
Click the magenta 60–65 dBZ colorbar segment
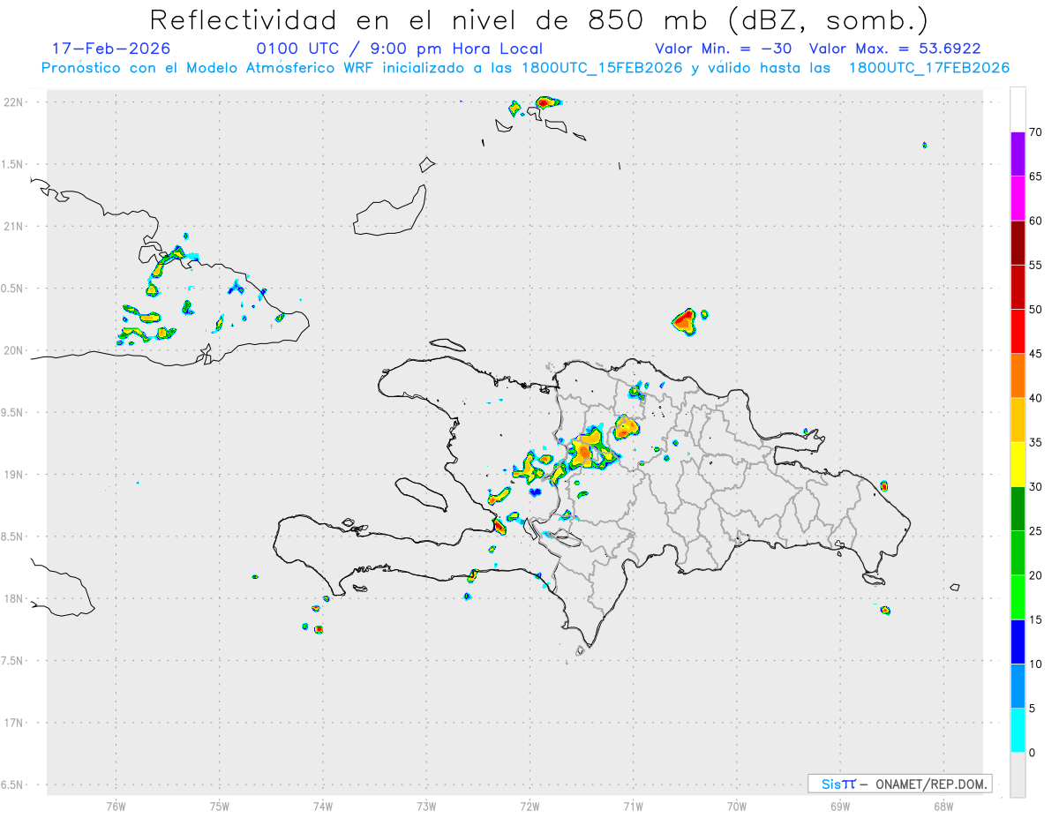tap(1018, 198)
